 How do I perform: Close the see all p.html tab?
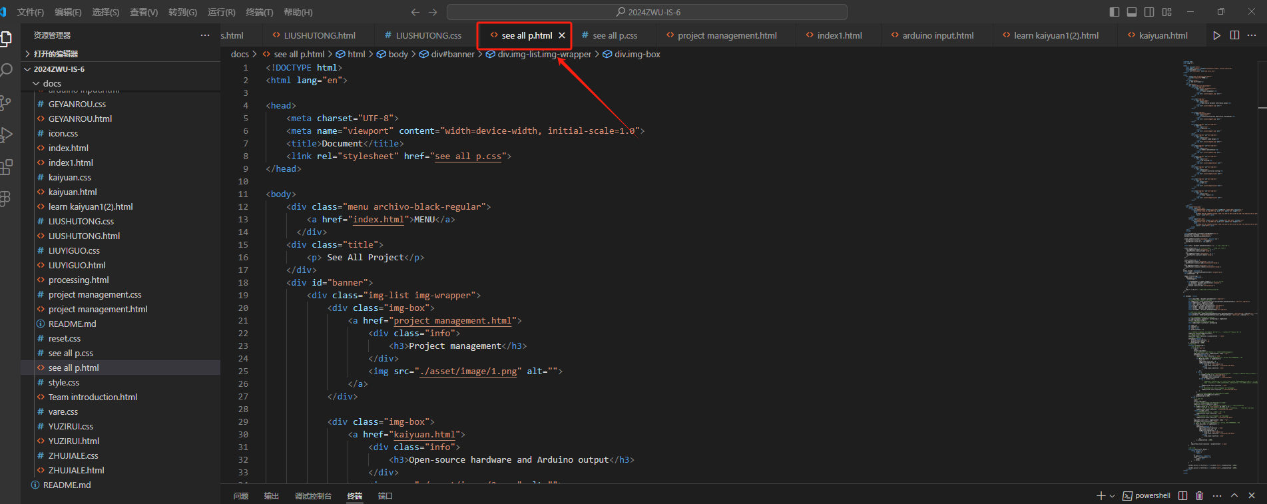pyautogui.click(x=562, y=35)
